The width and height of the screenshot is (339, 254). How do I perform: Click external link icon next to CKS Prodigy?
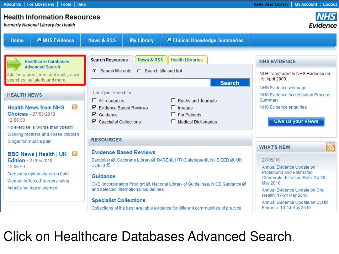click(148, 184)
